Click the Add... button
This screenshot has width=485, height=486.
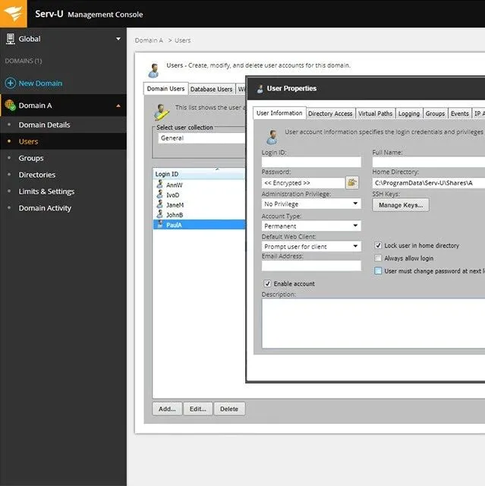point(167,409)
